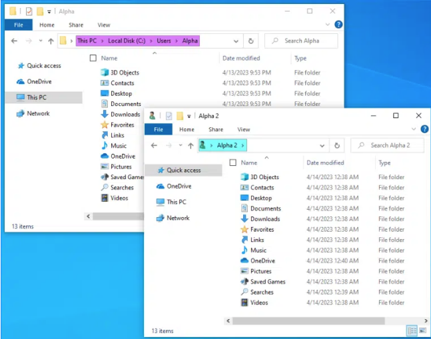Click refresh icon in Alpha address bar
This screenshot has height=339, width=431.
click(250, 41)
